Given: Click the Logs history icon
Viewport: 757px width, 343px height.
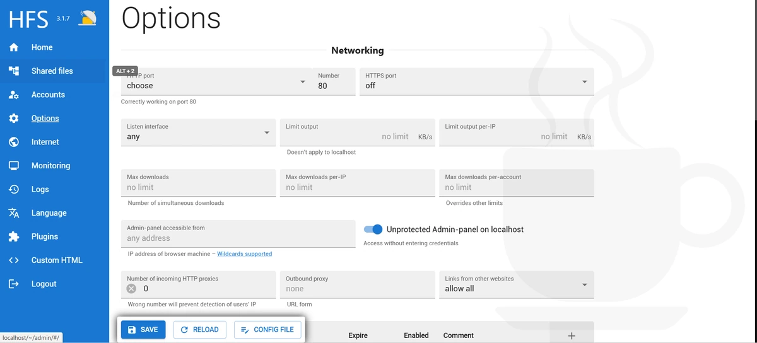Looking at the screenshot, I should 14,189.
